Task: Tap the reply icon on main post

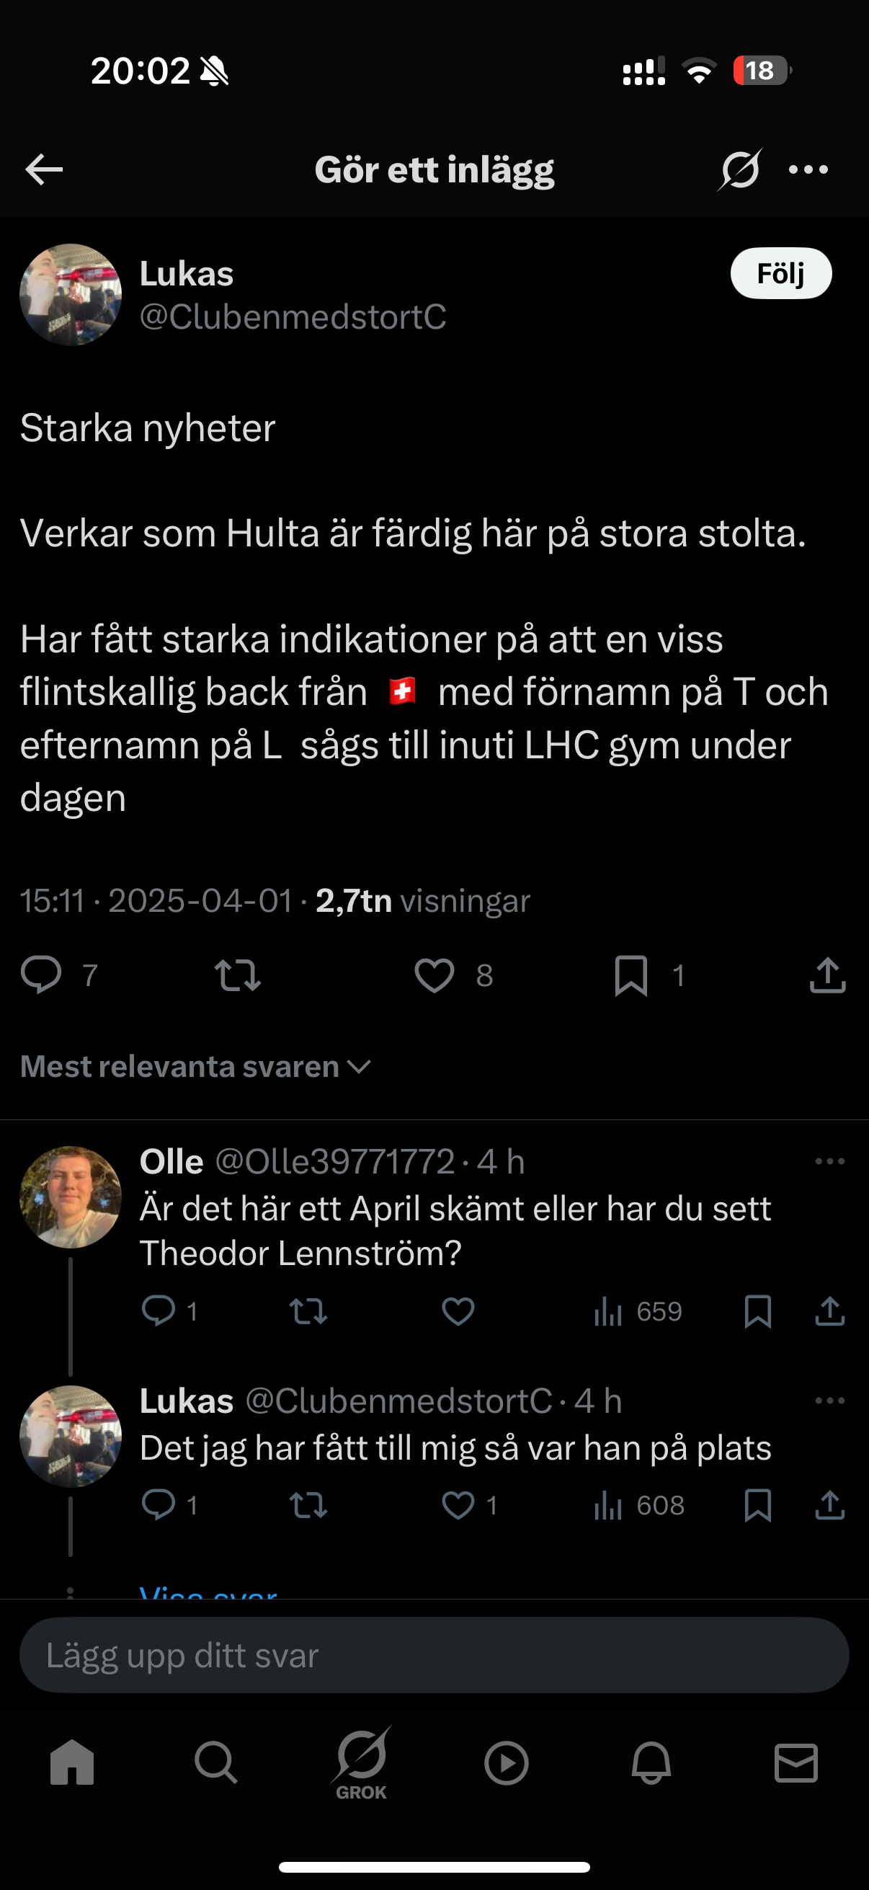Action: (41, 975)
